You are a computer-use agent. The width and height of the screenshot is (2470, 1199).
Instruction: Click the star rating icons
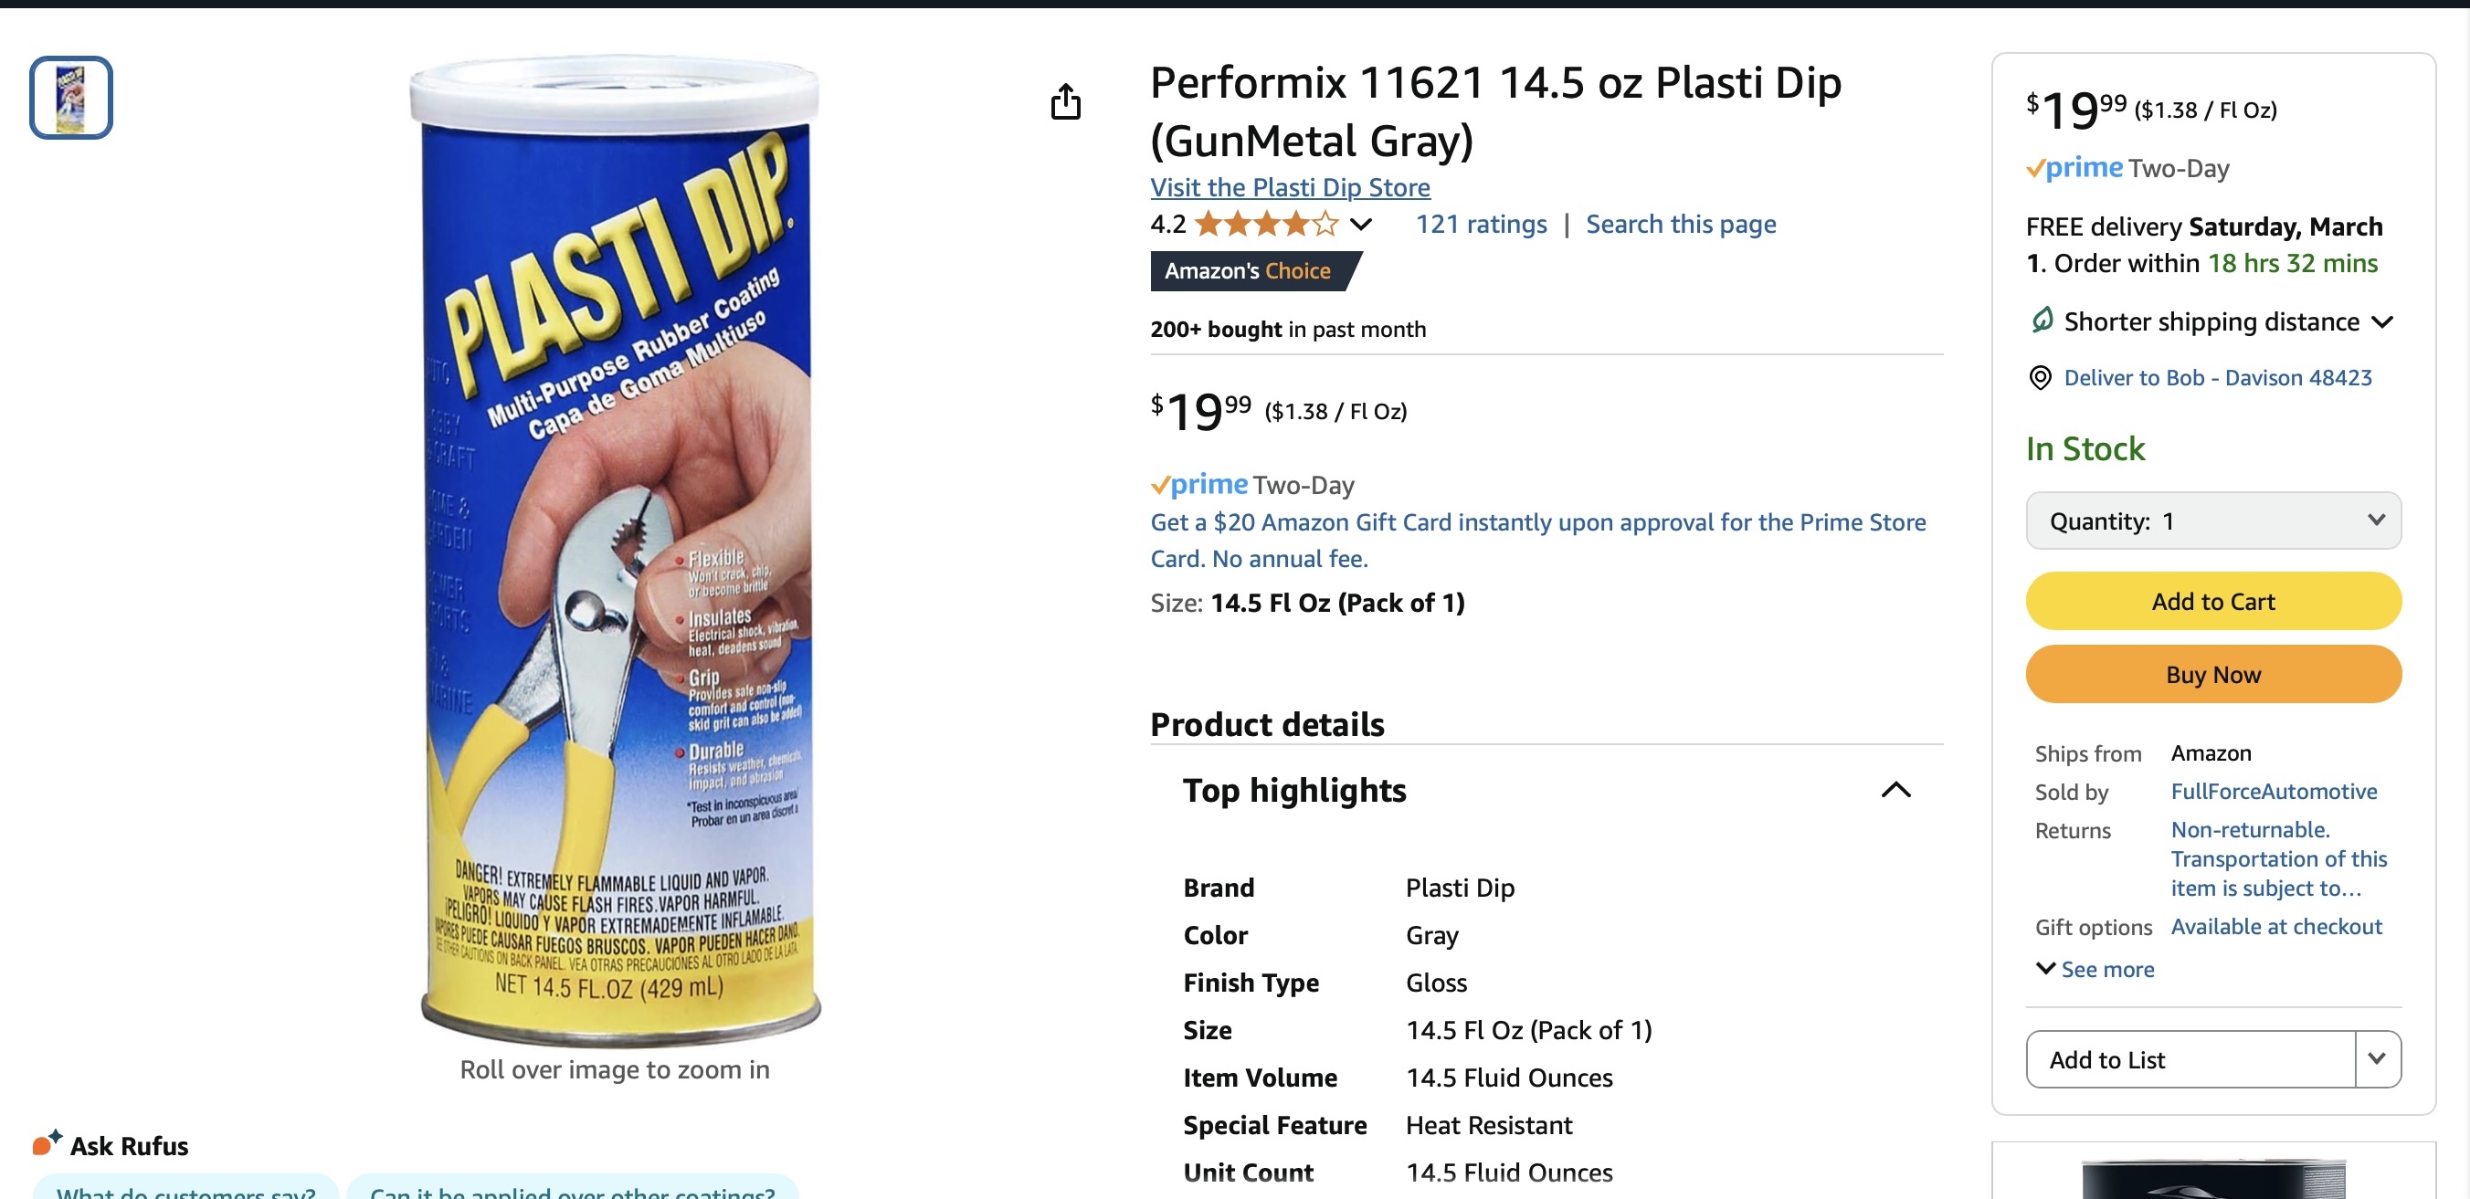[1267, 225]
